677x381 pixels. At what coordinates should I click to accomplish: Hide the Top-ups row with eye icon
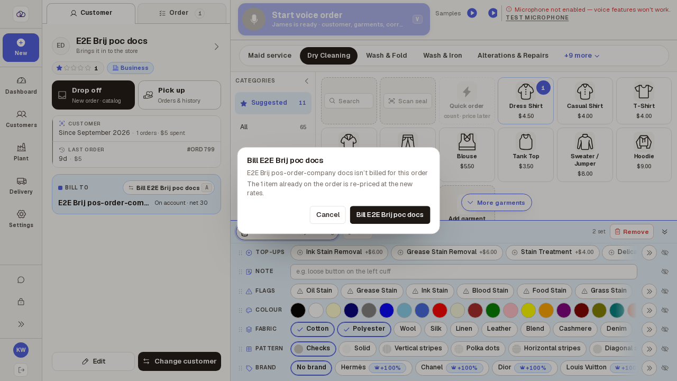tap(665, 253)
